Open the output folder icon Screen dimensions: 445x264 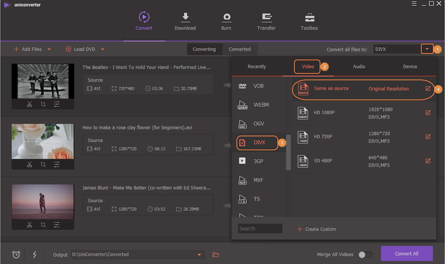216,255
